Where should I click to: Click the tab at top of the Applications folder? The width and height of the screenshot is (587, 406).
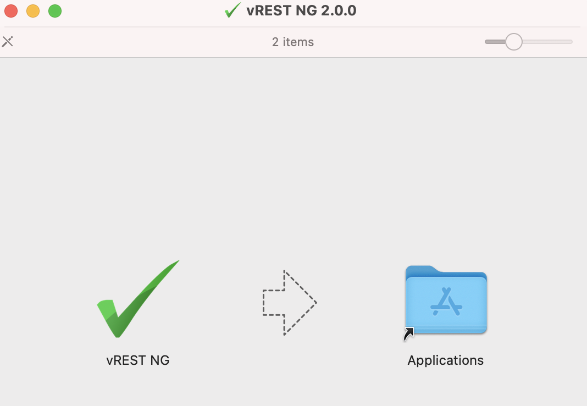click(x=421, y=270)
